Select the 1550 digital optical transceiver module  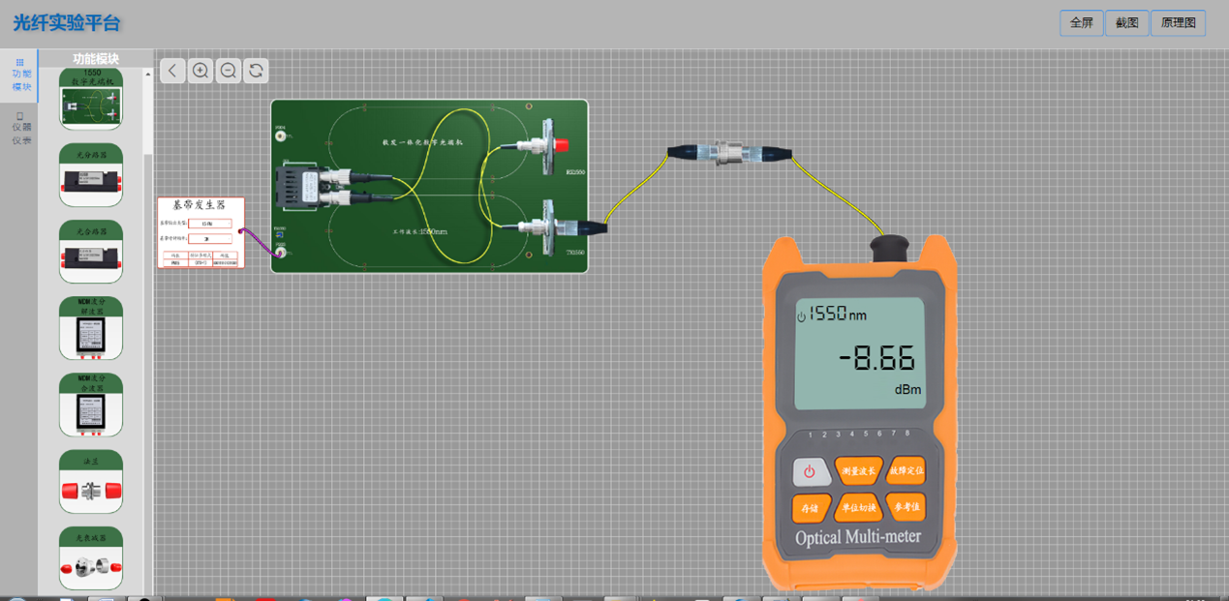tap(91, 99)
